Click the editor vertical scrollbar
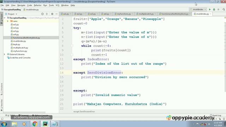Image resolution: width=226 pixels, height=127 pixels. click(225, 57)
